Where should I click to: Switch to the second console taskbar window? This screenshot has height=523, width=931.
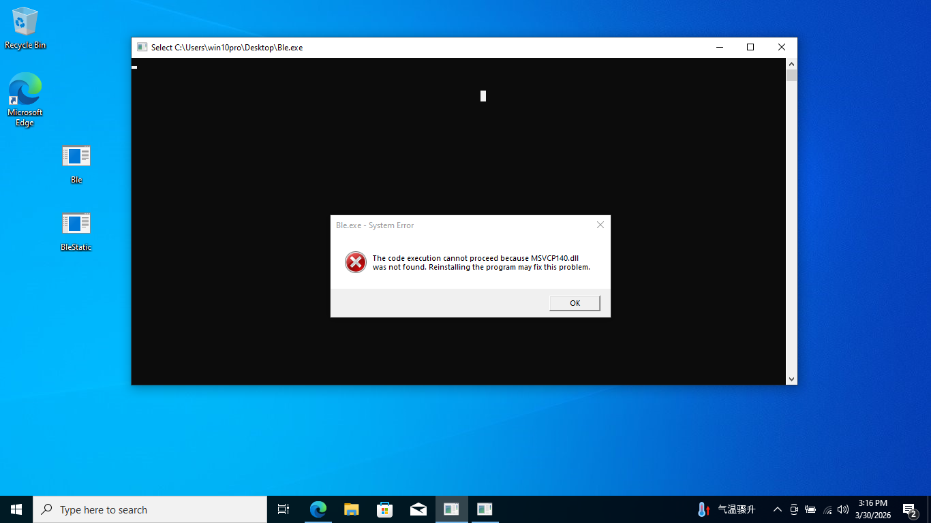pyautogui.click(x=485, y=509)
